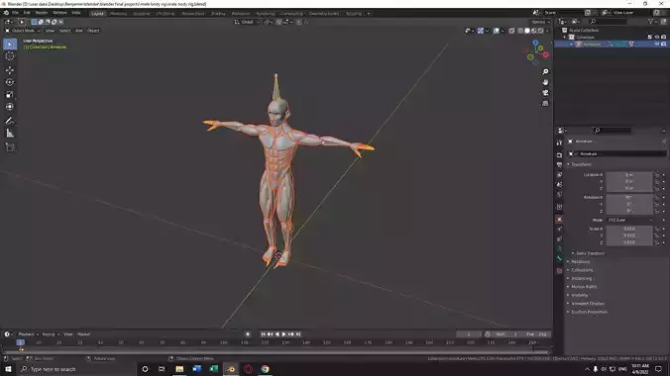Open Armature Object Data properties tab
670x376 pixels.
tap(559, 248)
